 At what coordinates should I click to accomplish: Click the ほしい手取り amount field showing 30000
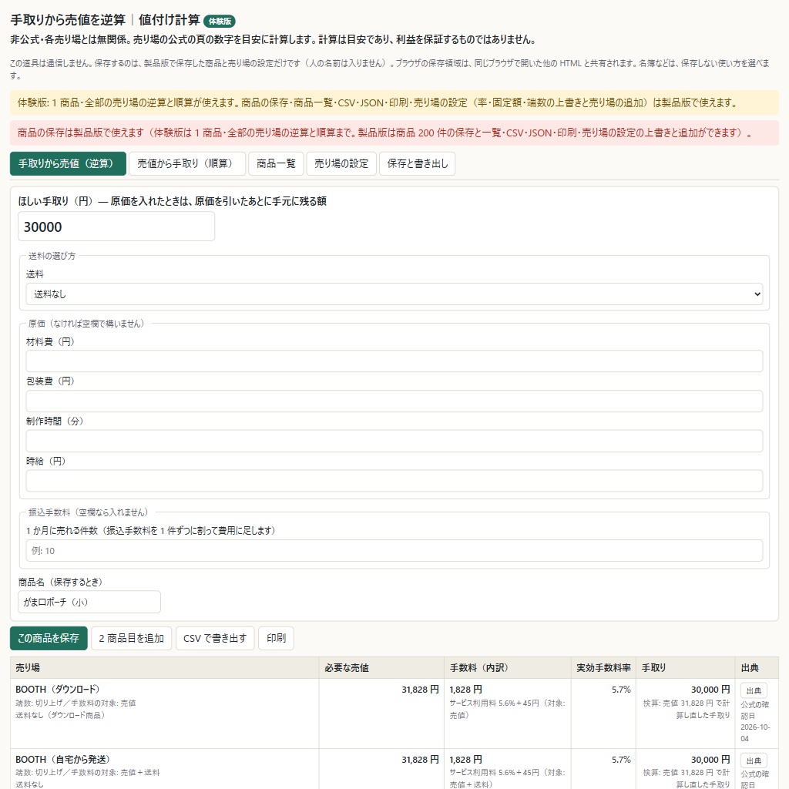[x=116, y=227]
